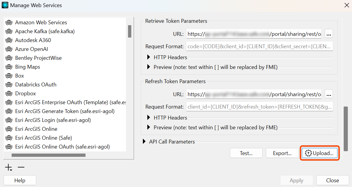Click the globe icon beside Amazon Web Services
352x187 pixels.
click(x=9, y=22)
